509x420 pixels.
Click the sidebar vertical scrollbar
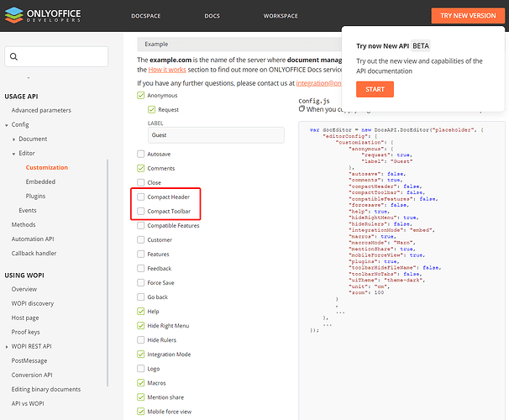pos(108,273)
